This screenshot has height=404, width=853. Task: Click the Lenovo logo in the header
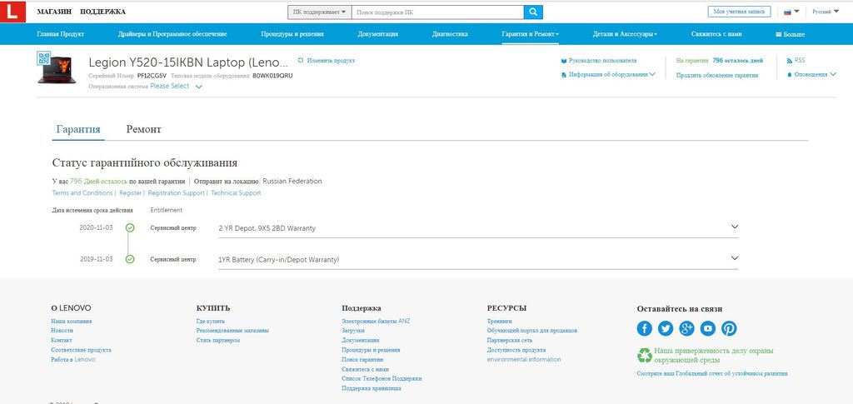click(13, 12)
